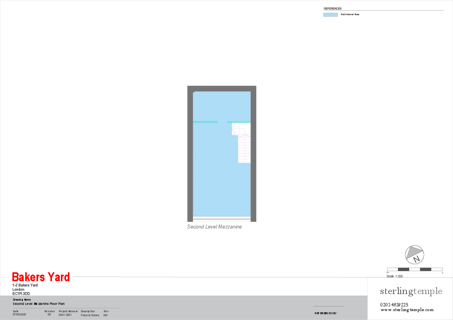
Task: Open the www.sterlingtemple.com website link
Action: point(407,310)
